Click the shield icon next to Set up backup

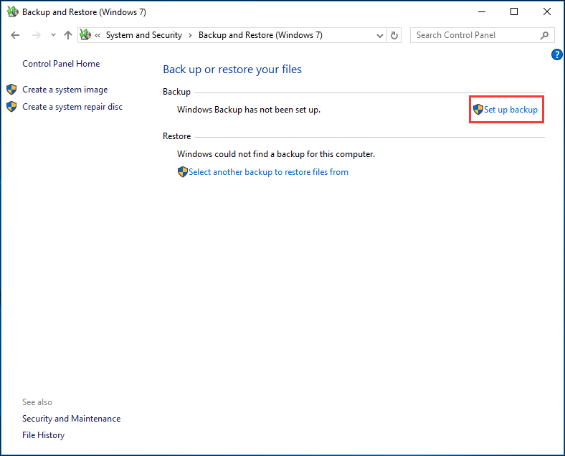pos(478,110)
